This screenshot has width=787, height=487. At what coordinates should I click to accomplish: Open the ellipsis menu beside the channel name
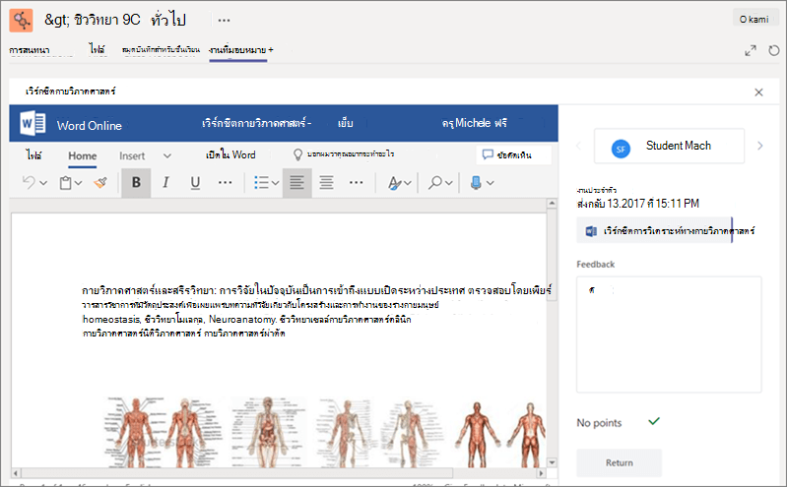(x=224, y=21)
